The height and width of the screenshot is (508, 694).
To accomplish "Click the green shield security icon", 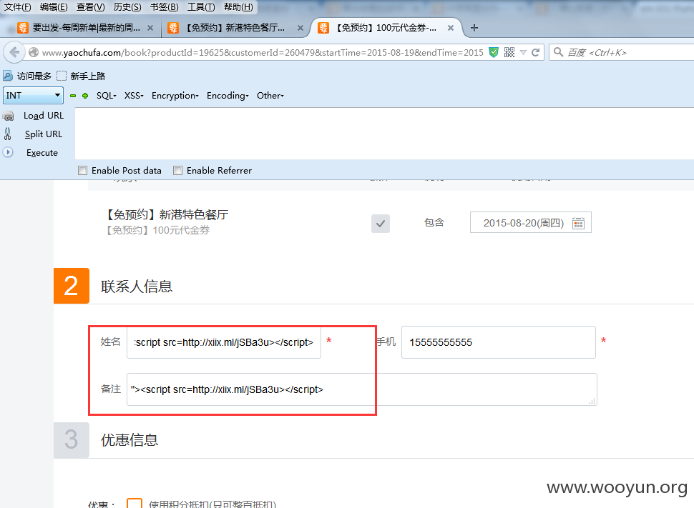I will tap(494, 52).
